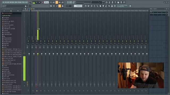Open the channel rack icon
Image resolution: width=170 pixels, height=95 pixels.
[91, 6]
